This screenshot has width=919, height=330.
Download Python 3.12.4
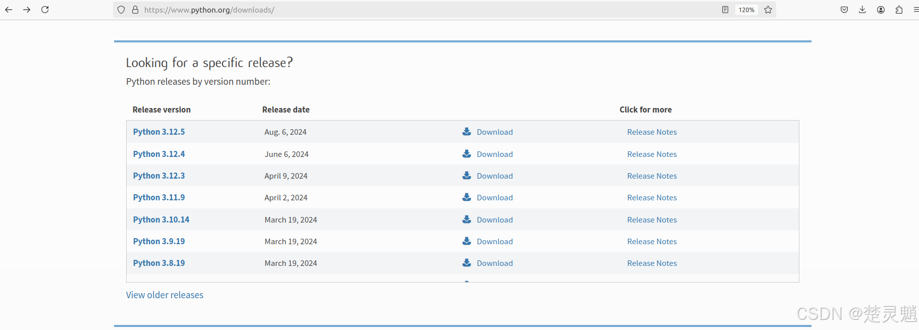click(494, 154)
